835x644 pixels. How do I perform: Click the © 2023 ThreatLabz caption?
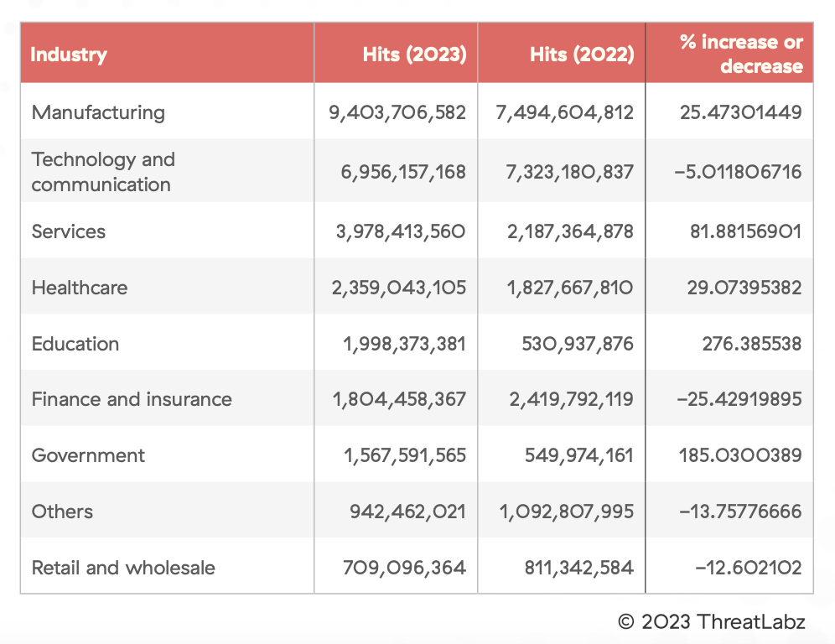click(x=711, y=621)
